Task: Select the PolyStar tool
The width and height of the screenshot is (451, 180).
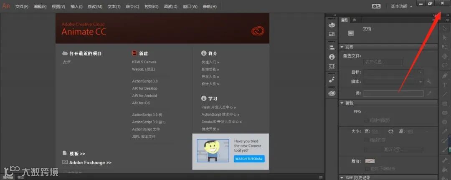Action: 445,122
